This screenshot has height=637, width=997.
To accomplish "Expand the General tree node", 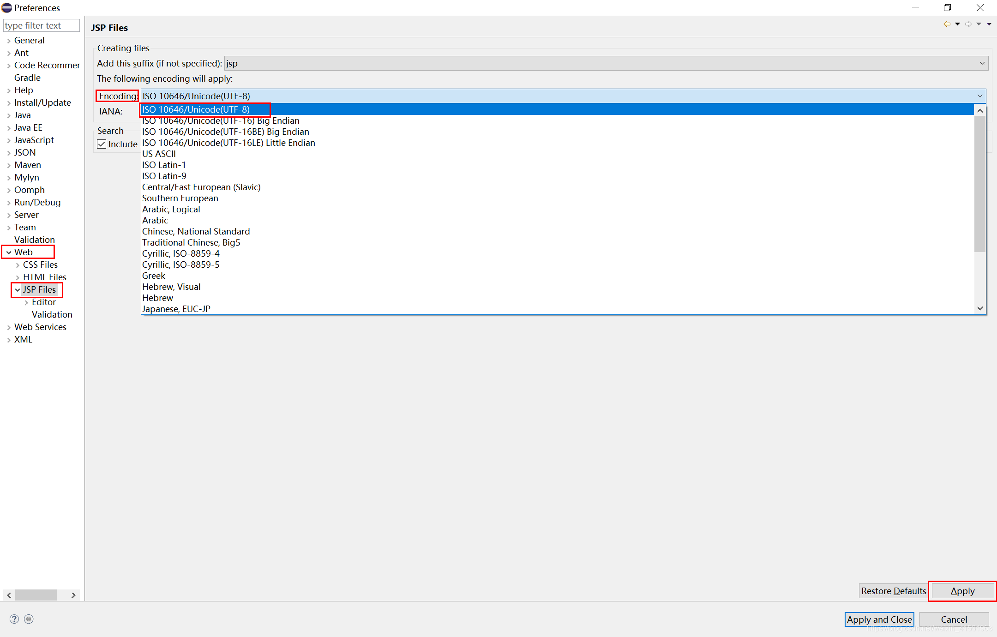I will click(x=9, y=41).
